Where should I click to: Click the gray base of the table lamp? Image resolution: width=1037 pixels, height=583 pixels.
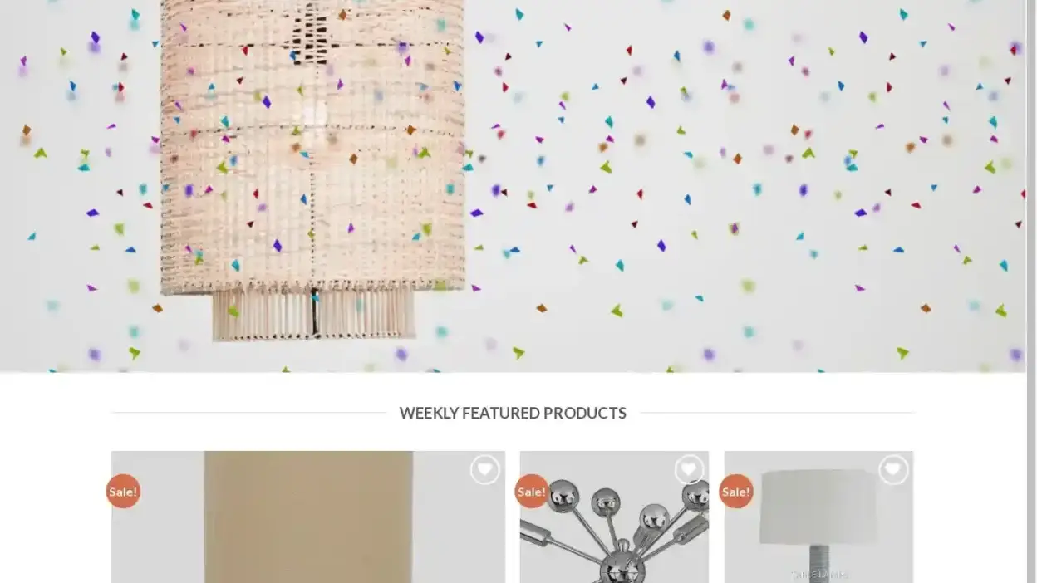[x=818, y=563]
